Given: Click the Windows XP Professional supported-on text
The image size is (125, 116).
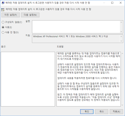Looking at the screenshot, I should click(70, 37).
